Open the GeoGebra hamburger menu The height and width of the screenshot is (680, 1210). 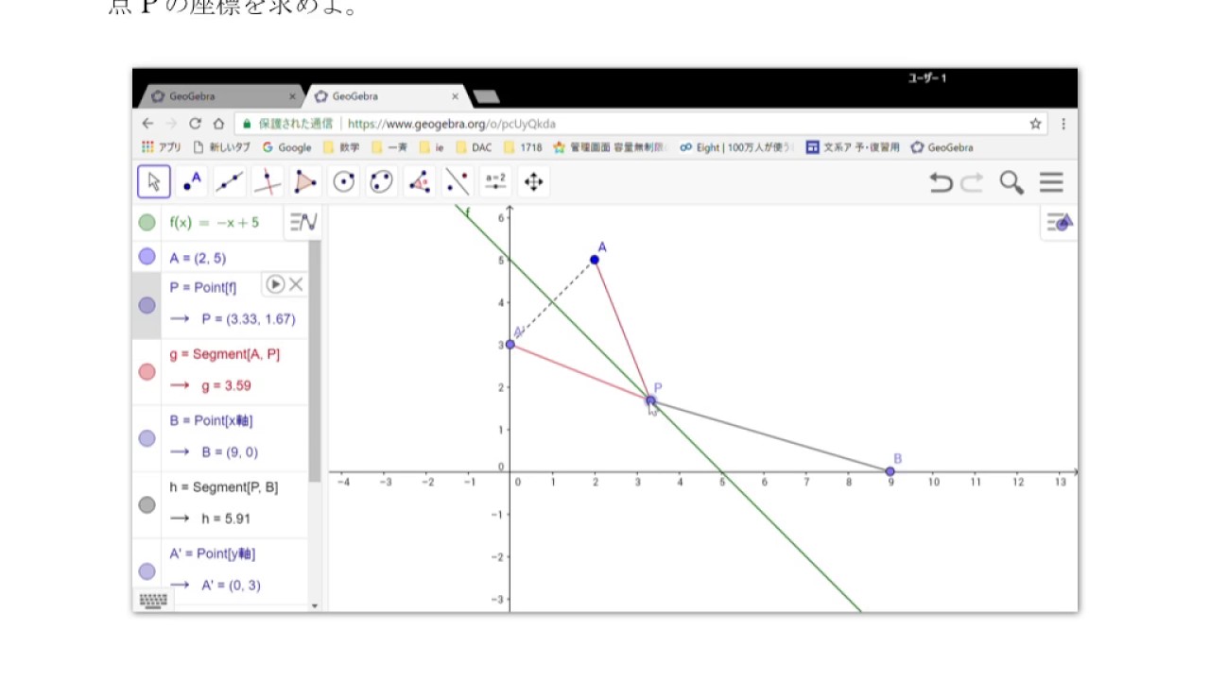coord(1051,182)
